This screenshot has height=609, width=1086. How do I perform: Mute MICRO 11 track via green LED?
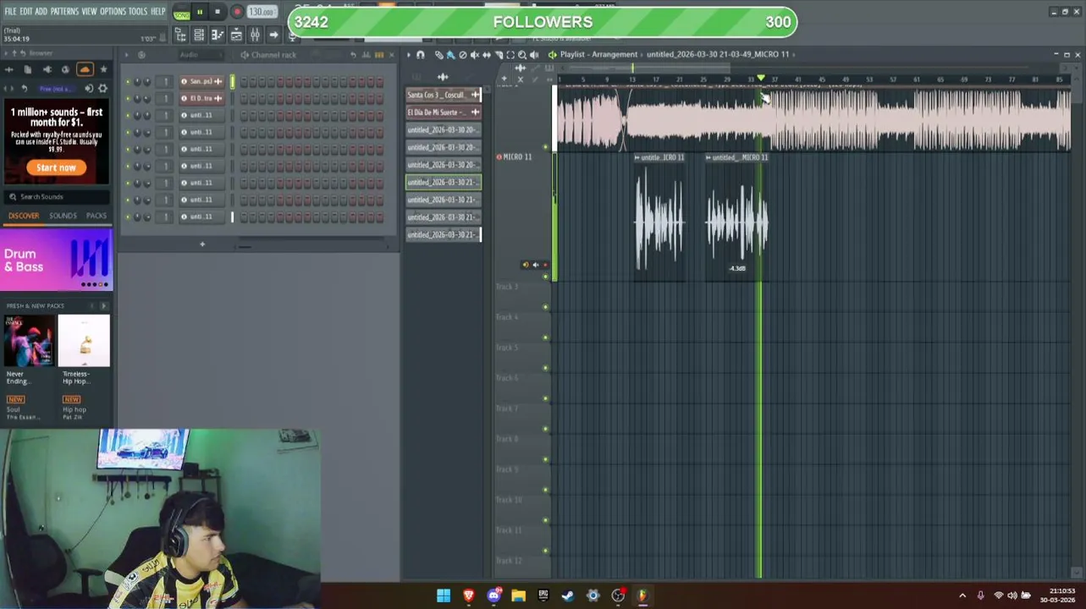click(x=545, y=277)
